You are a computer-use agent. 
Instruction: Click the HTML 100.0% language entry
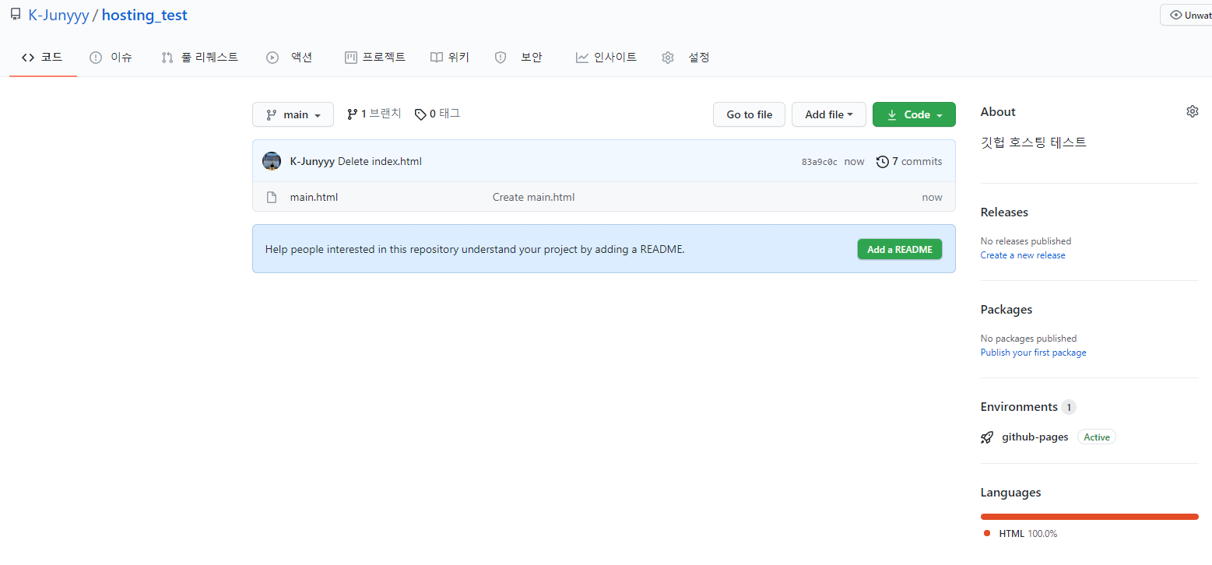click(x=1021, y=533)
